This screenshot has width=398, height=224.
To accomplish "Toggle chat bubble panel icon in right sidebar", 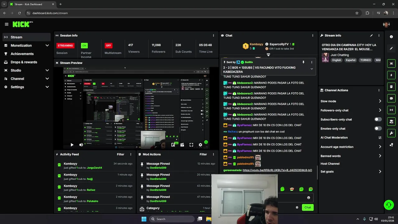I will [391, 98].
